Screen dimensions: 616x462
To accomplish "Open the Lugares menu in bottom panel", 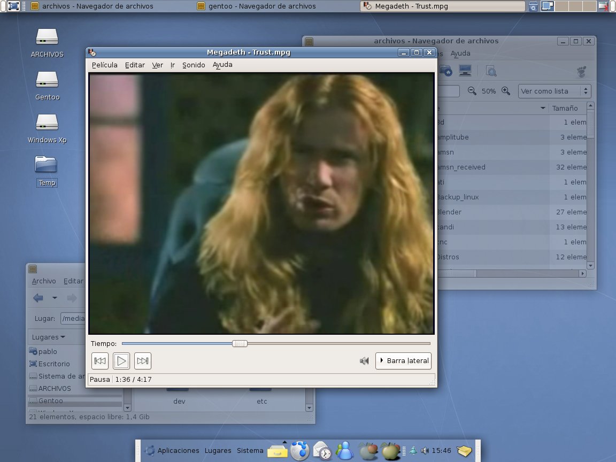I will 218,451.
